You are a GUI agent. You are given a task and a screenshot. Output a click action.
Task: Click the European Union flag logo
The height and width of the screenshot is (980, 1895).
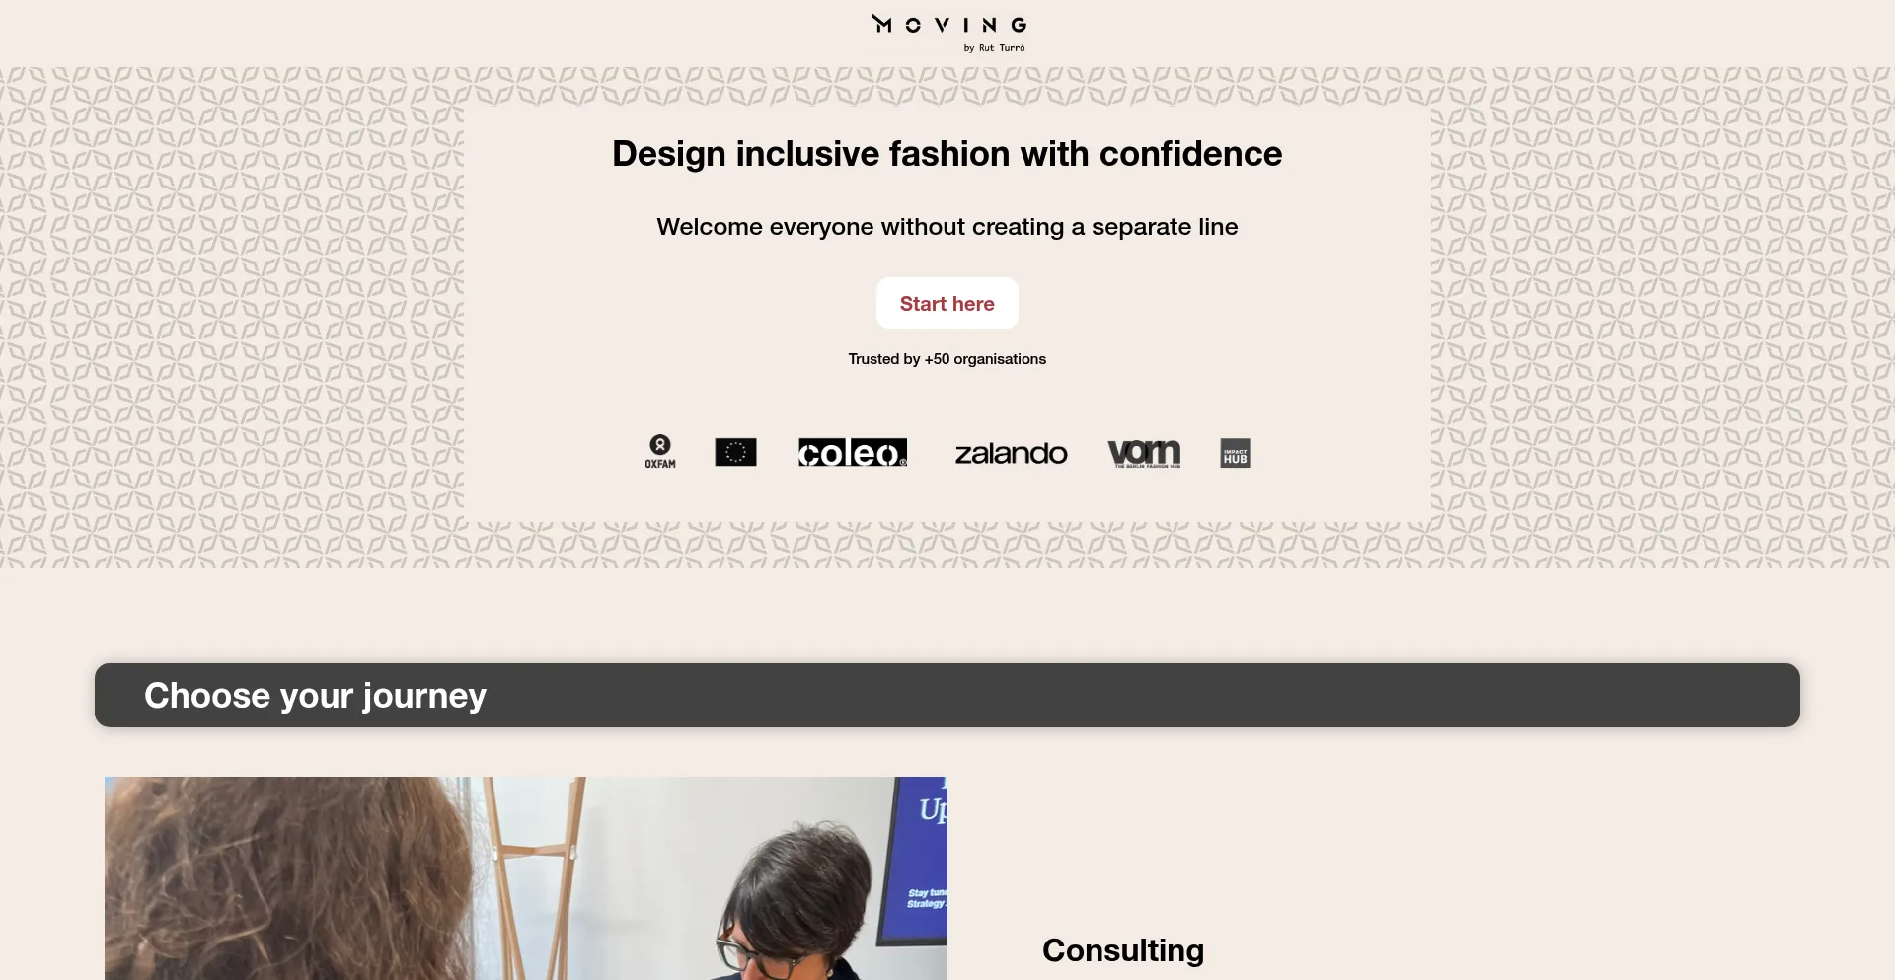point(735,452)
